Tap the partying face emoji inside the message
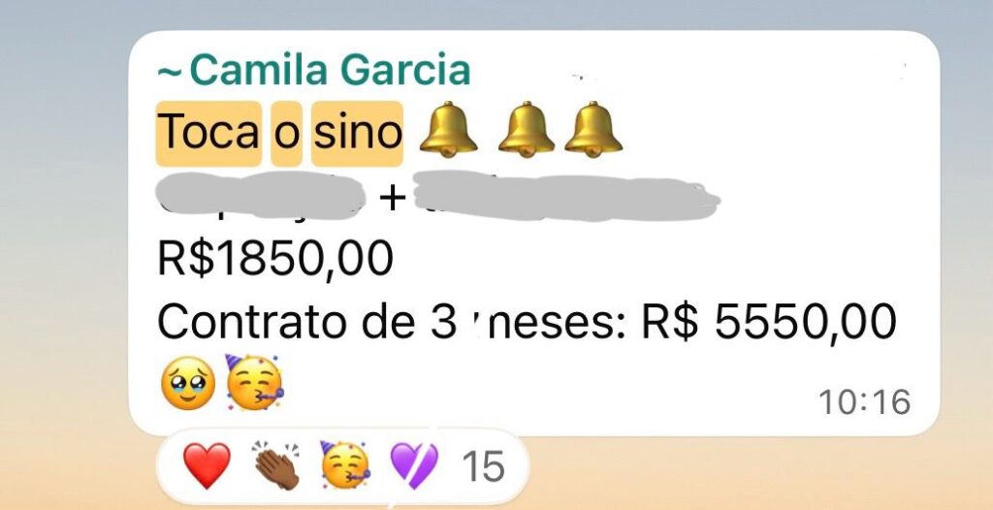Screen dimensions: 993x510 coord(255,383)
